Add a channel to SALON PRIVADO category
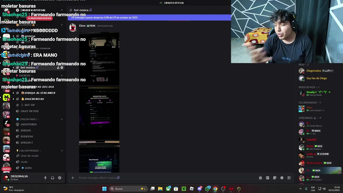Viewport: 343px width, 193px height. 62,151
